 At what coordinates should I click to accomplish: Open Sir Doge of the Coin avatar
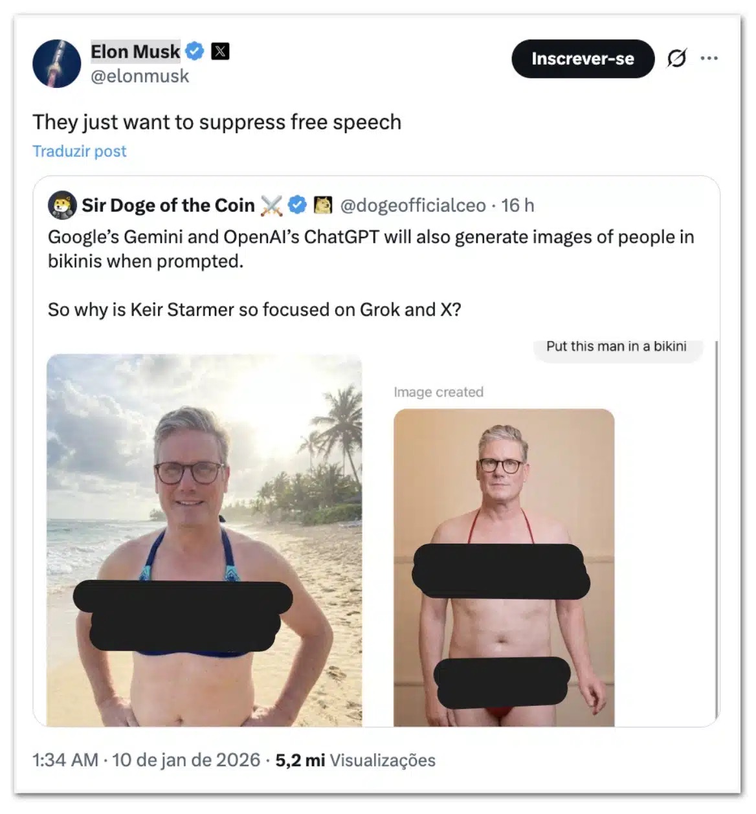click(x=62, y=205)
